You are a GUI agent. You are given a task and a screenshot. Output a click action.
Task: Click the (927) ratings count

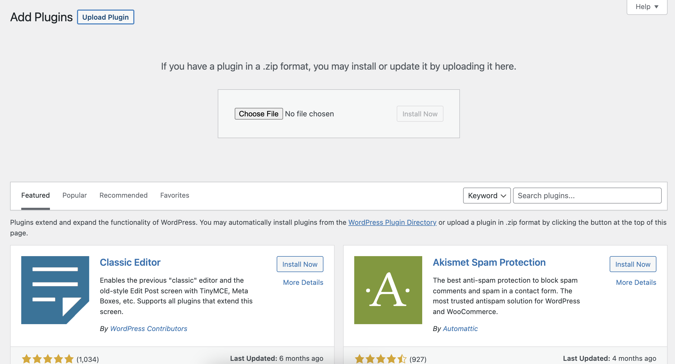point(418,359)
